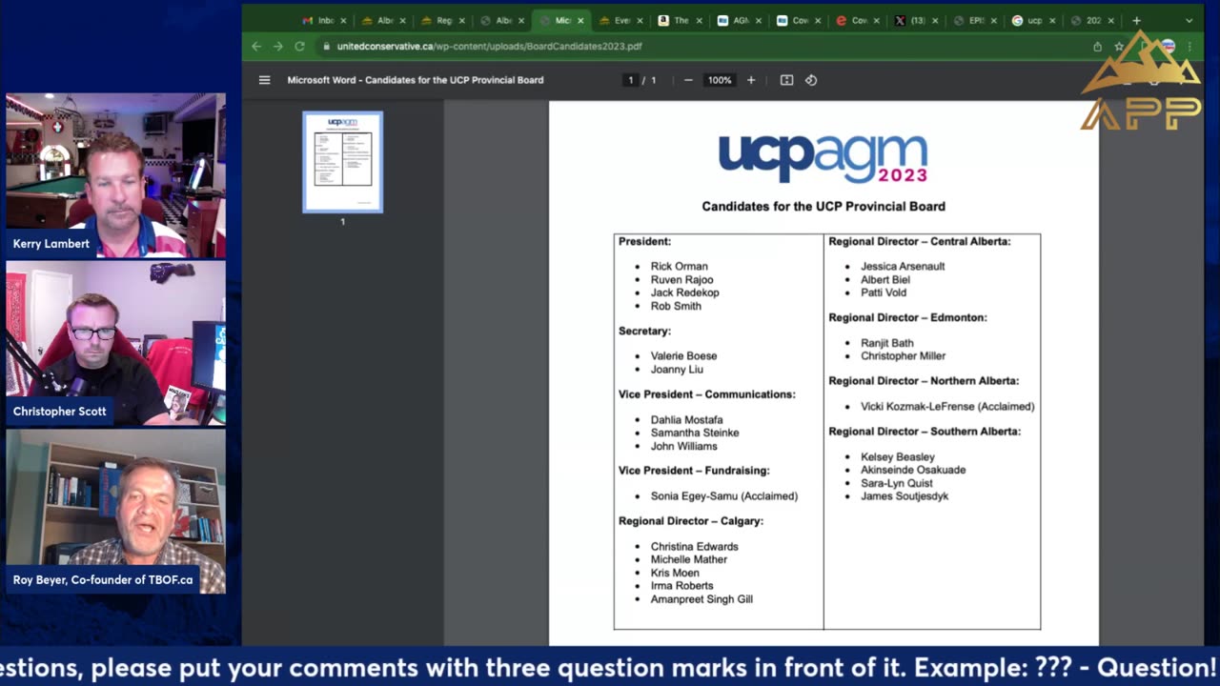Screen dimensions: 1220x686
Task: Click candidate name Kelsey Beasley
Action: (x=898, y=456)
